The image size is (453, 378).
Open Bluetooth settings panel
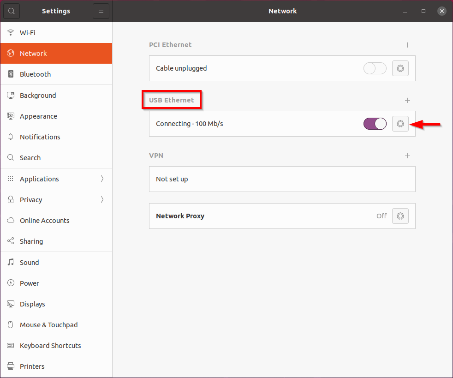point(35,74)
